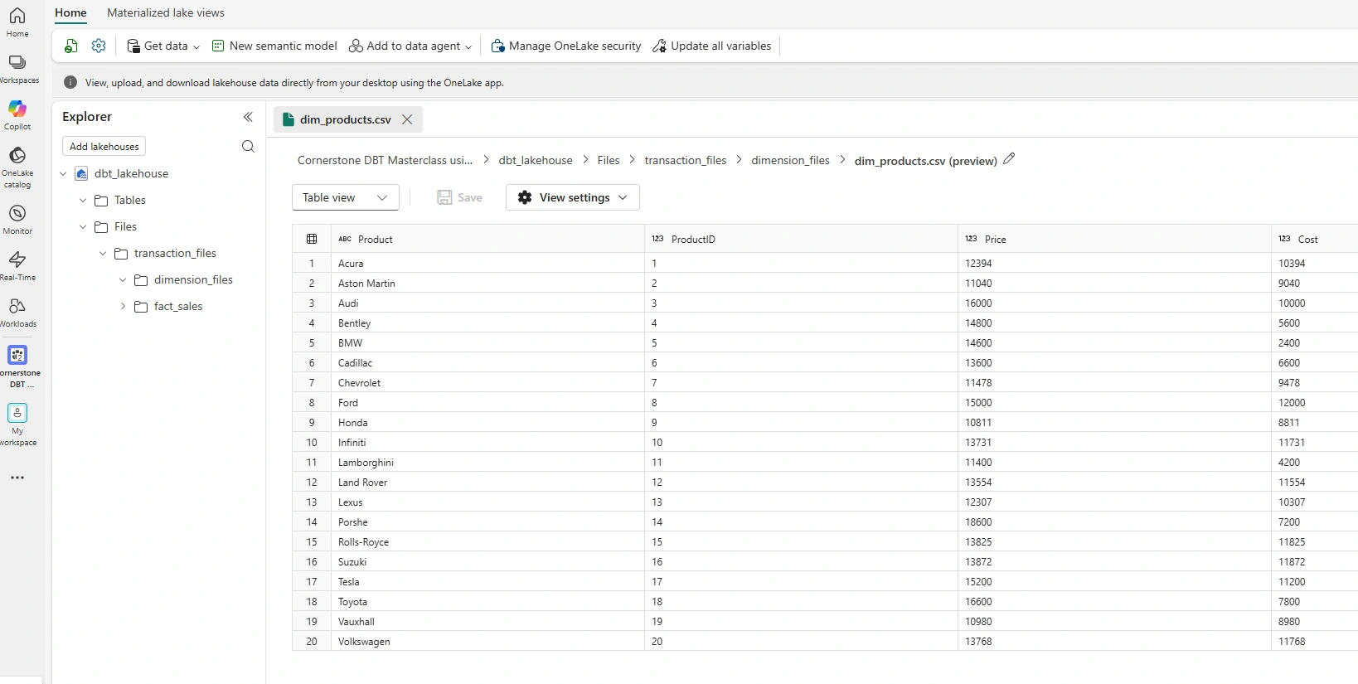Select the Lamborghini product cell
The image size is (1358, 684).
(487, 462)
